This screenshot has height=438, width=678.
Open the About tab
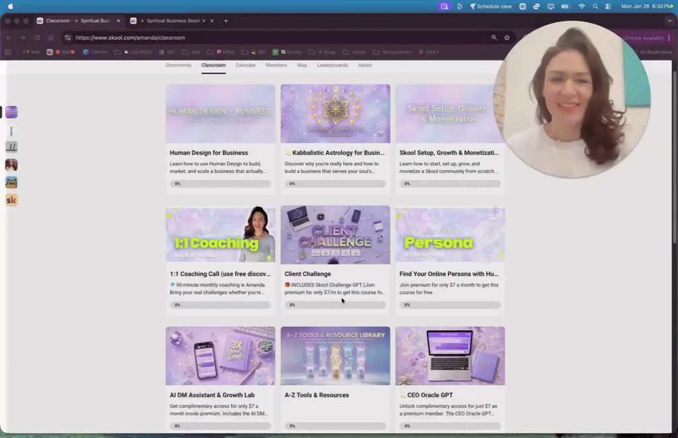[365, 66]
